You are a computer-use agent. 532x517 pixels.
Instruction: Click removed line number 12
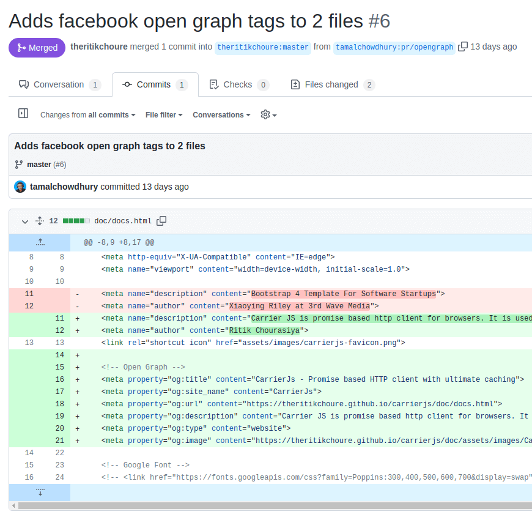click(29, 306)
